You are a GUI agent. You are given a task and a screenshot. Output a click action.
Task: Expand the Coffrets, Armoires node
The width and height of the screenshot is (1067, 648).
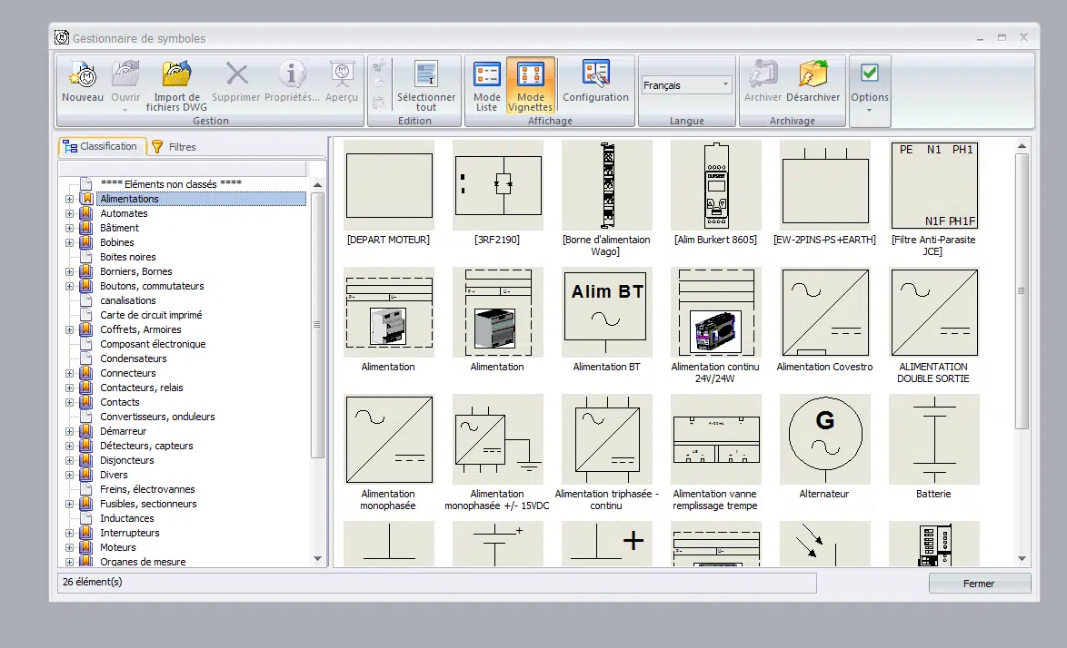tap(69, 329)
